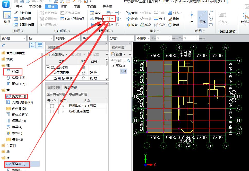Expand the 梁 folder in navigation
The width and height of the screenshot is (249, 171).
tap(3, 151)
